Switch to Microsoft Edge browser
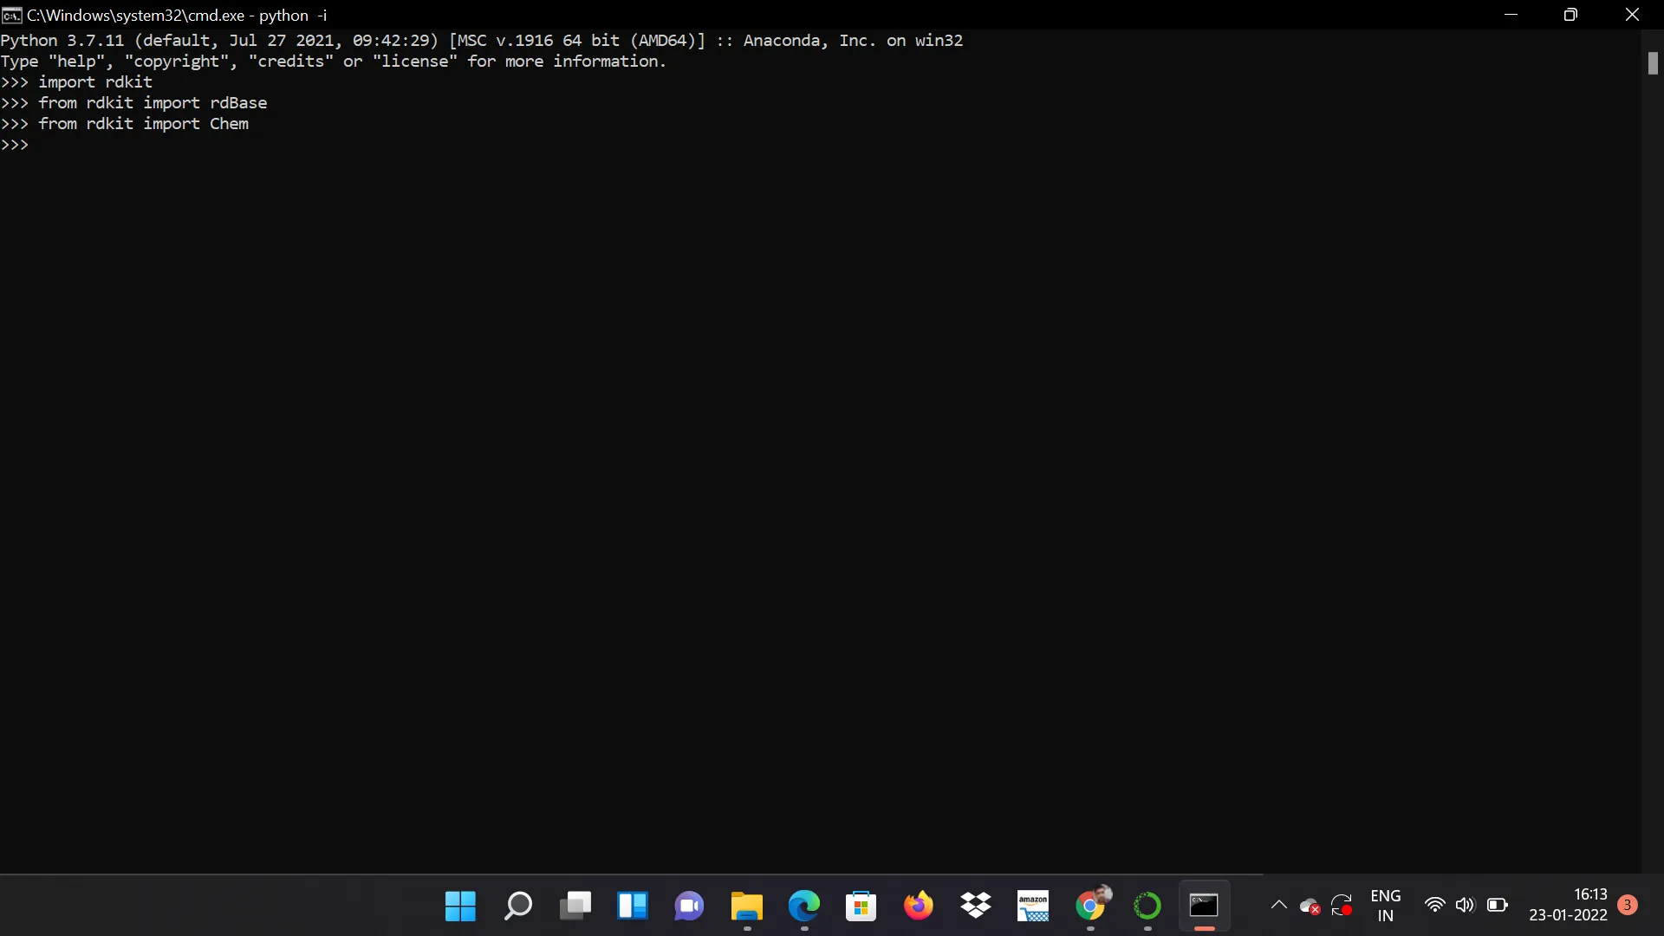Screen dimensions: 1664x936 point(803,907)
